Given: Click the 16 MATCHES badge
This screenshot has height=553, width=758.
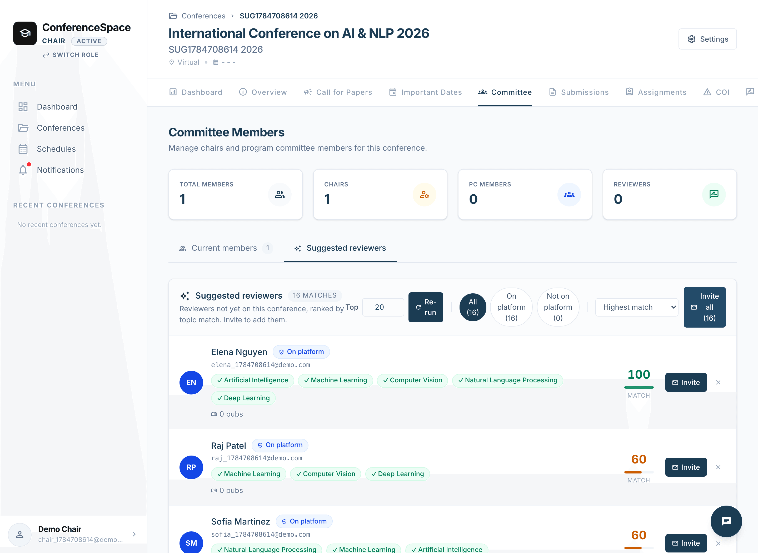Looking at the screenshot, I should click(x=315, y=295).
